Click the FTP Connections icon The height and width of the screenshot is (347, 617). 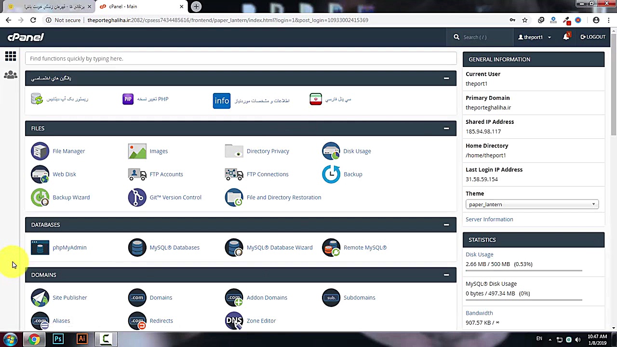234,174
